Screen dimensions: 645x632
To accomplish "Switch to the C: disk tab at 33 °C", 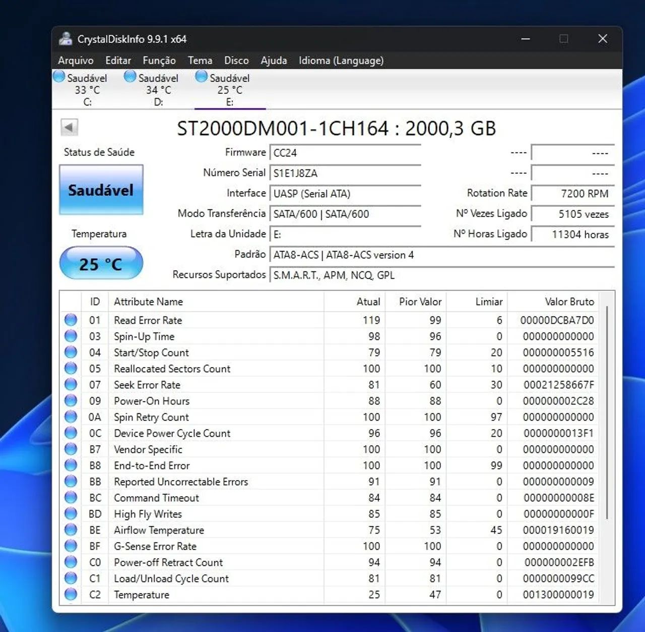I will [x=88, y=89].
